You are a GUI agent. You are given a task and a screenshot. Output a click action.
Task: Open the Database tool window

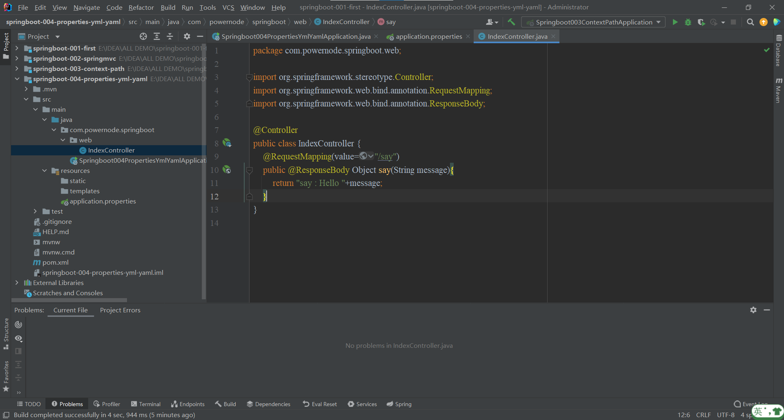click(778, 51)
